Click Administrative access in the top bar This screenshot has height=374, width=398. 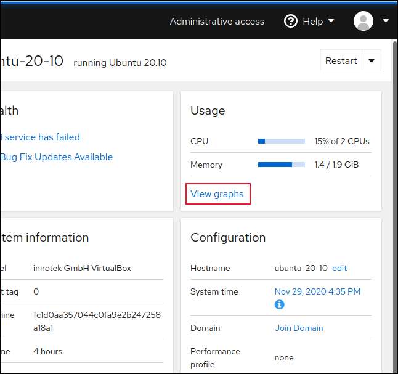217,21
